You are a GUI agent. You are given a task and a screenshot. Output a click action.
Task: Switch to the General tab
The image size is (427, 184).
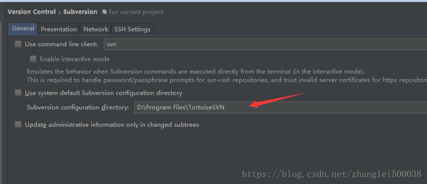click(23, 28)
